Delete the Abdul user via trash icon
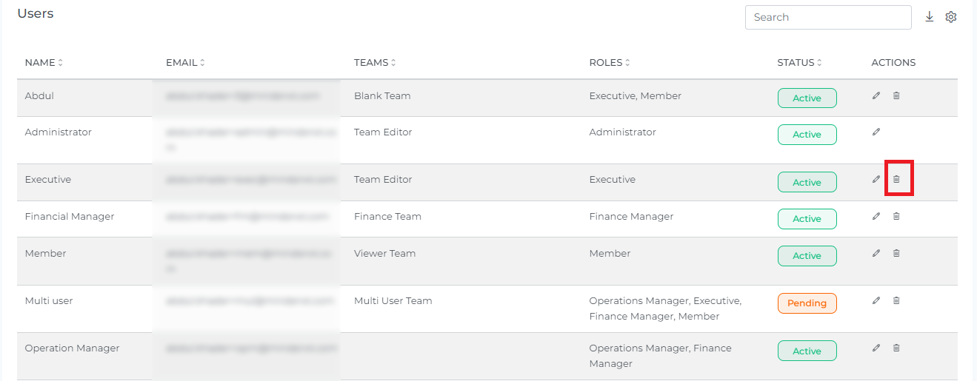Image resolution: width=977 pixels, height=381 pixels. point(896,95)
